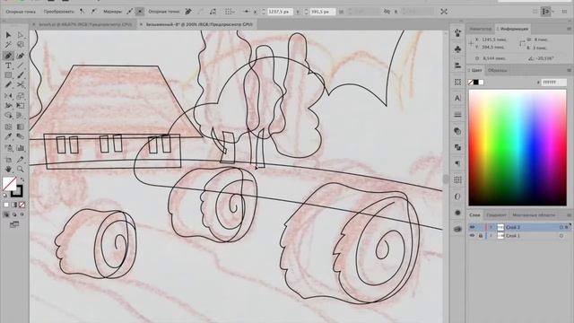Click the Stroke swatch in the toolbox

click(16, 191)
